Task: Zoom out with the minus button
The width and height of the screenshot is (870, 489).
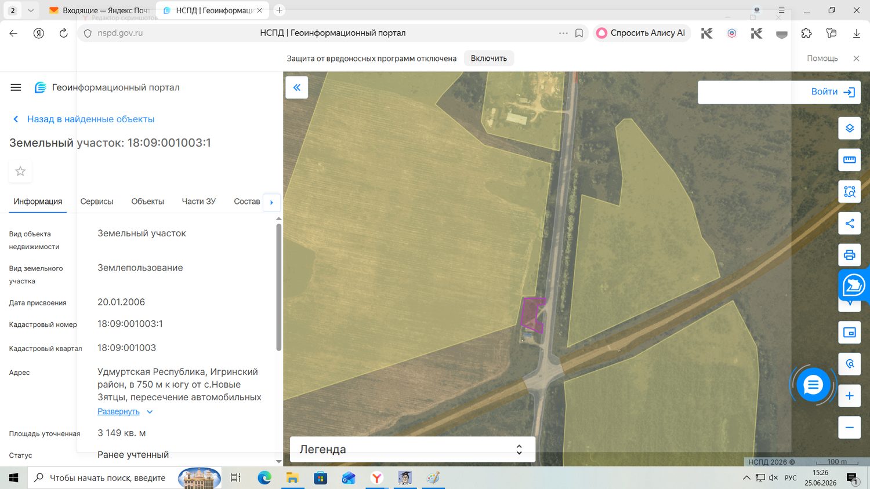Action: [x=849, y=428]
